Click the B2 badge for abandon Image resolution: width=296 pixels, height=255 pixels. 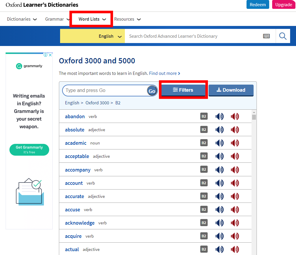pyautogui.click(x=204, y=116)
